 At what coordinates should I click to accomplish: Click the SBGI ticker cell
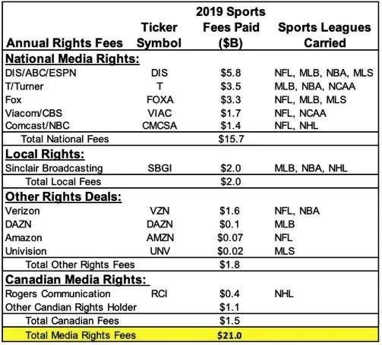click(159, 168)
